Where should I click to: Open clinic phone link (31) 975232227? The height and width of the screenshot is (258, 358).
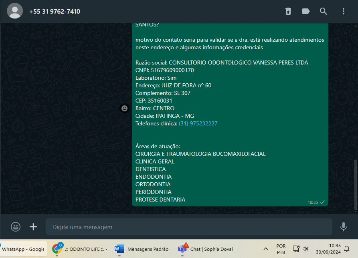[198, 123]
